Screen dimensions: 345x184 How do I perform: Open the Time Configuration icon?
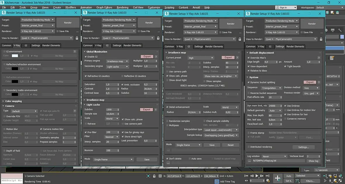[268, 181]
